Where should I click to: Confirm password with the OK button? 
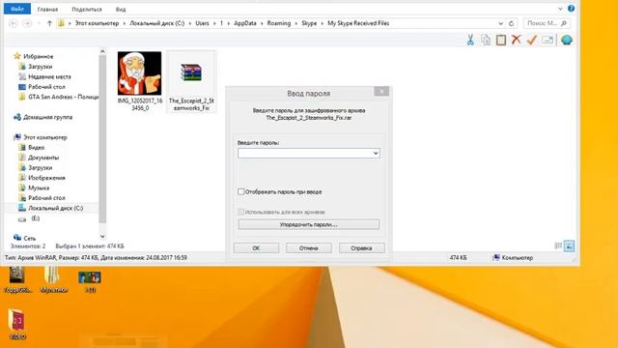[x=256, y=248]
